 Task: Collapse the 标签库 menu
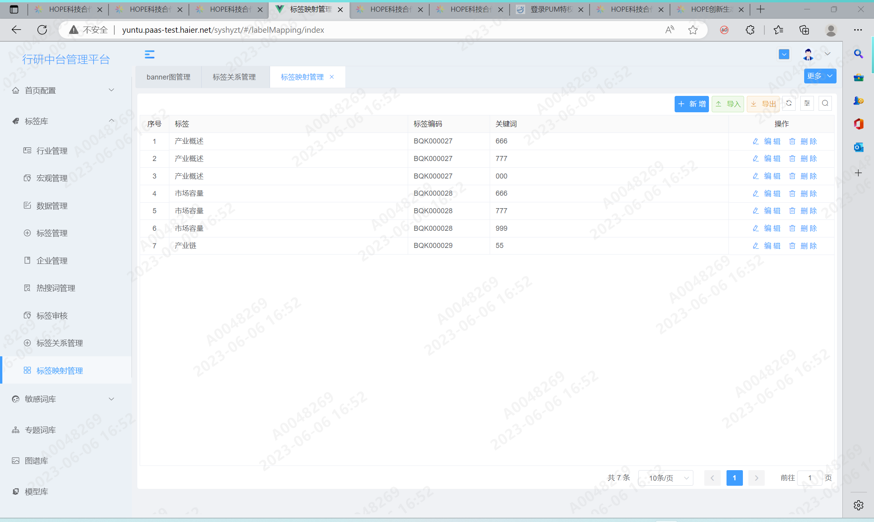coord(66,121)
